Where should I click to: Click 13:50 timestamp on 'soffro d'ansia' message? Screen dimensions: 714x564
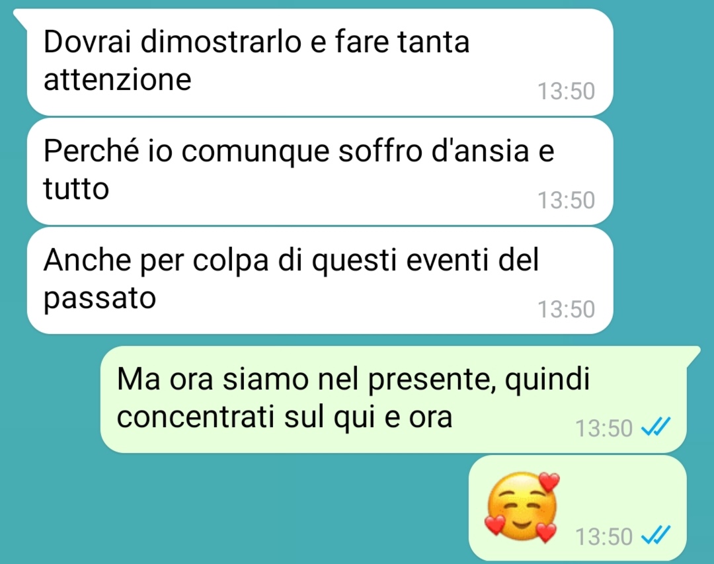[x=566, y=200]
